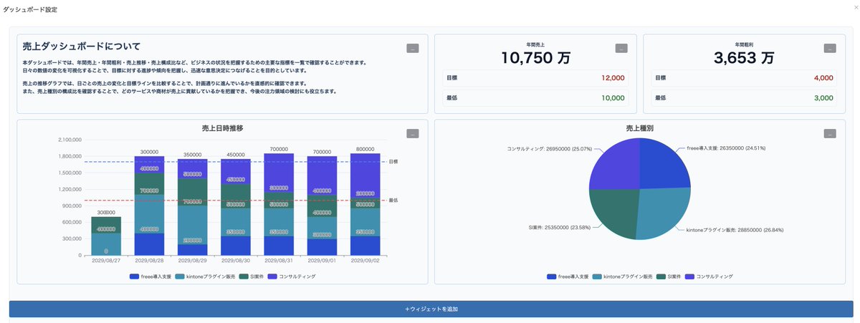The height and width of the screenshot is (323, 860).
Task: Click the 2029/08/30 date label on the x-axis
Action: [x=236, y=261]
